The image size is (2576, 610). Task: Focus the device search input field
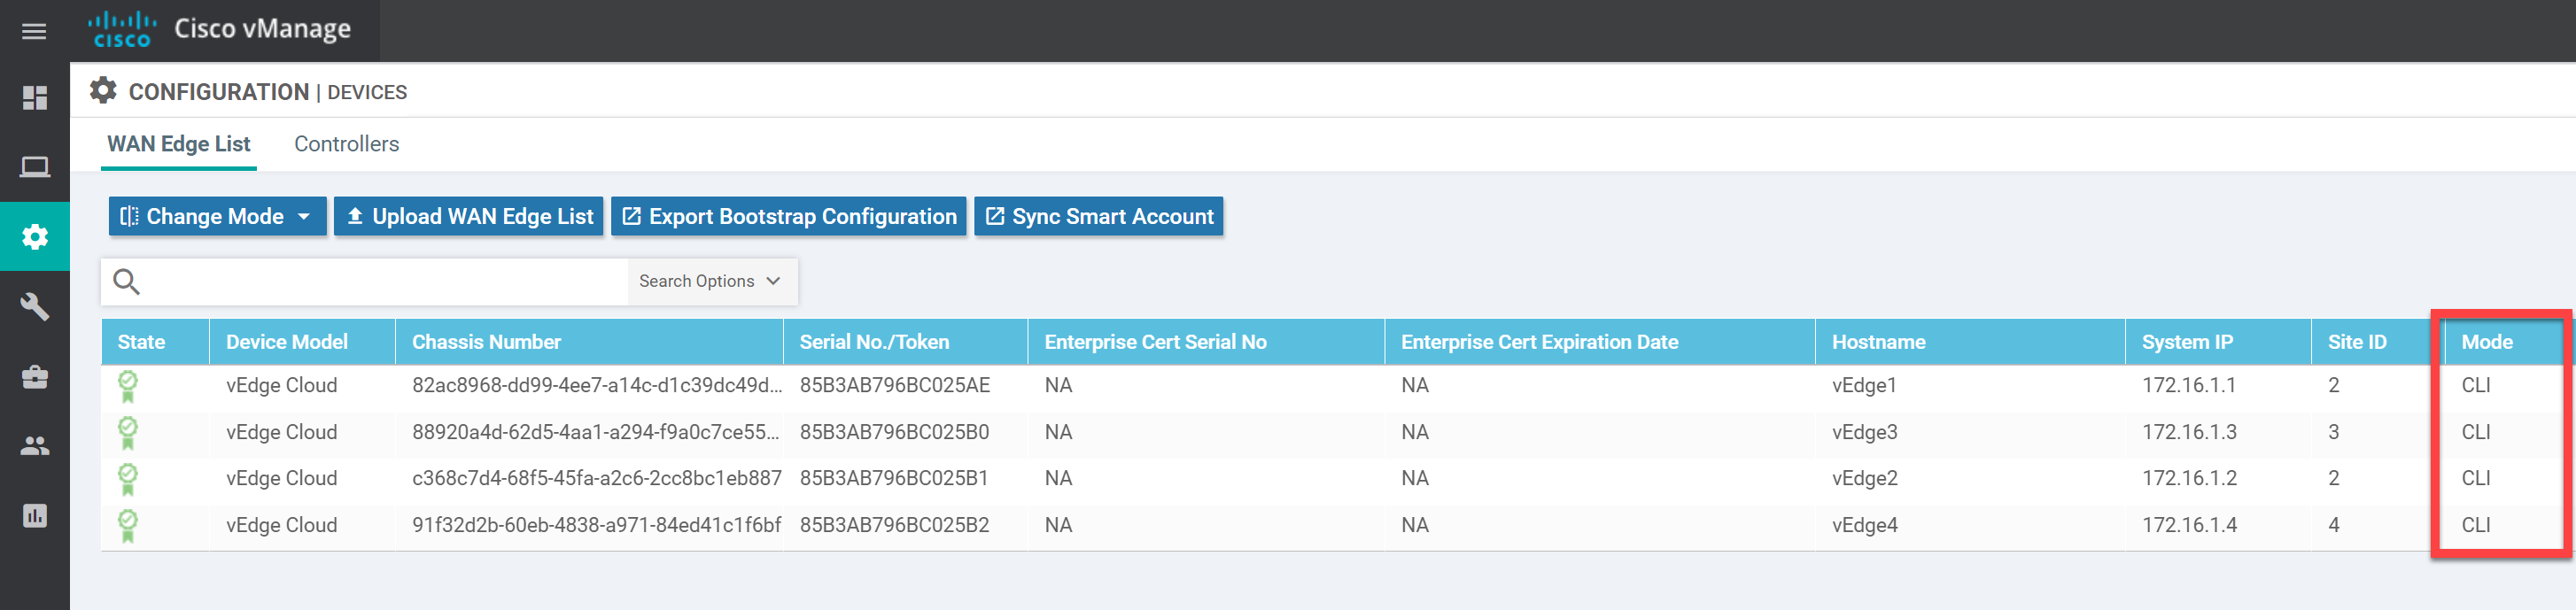(385, 282)
